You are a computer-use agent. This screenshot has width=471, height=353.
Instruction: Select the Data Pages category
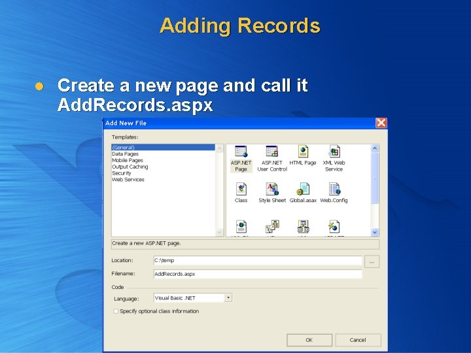(125, 154)
